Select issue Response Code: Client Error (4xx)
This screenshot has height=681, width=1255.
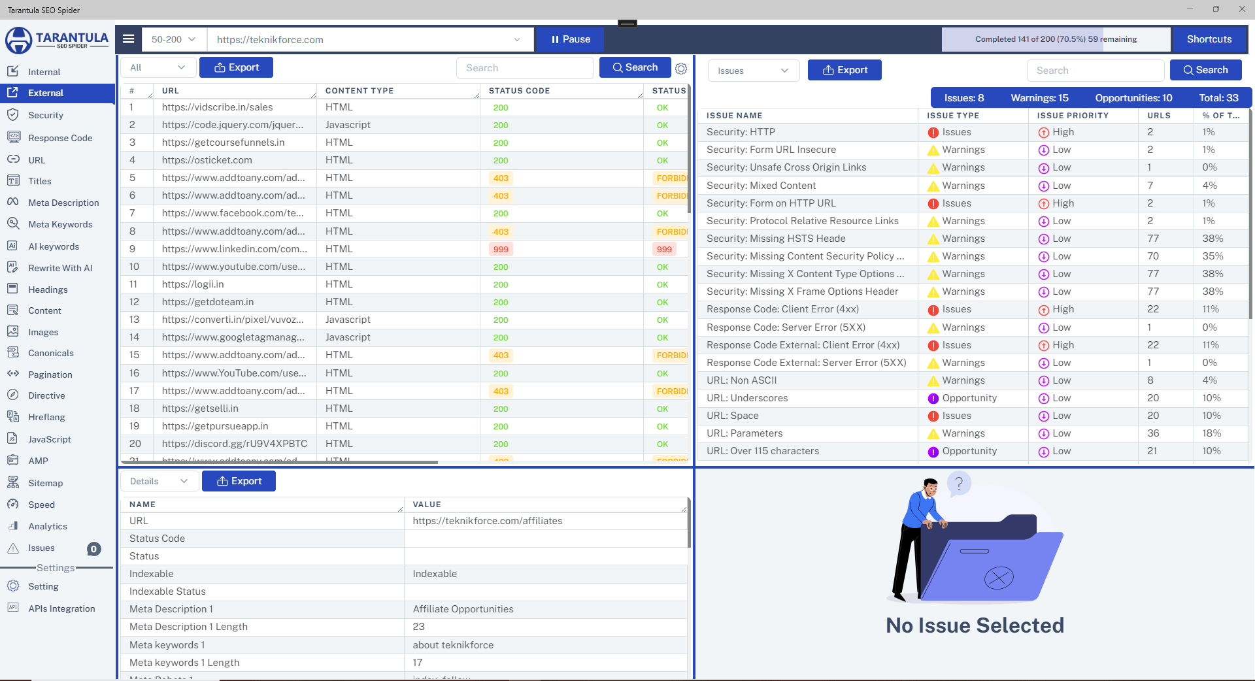point(974,309)
